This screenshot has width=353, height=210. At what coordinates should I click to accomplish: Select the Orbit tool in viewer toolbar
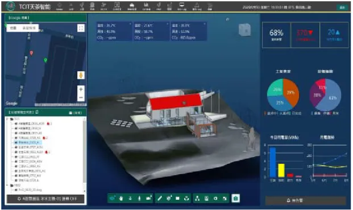click(112, 198)
